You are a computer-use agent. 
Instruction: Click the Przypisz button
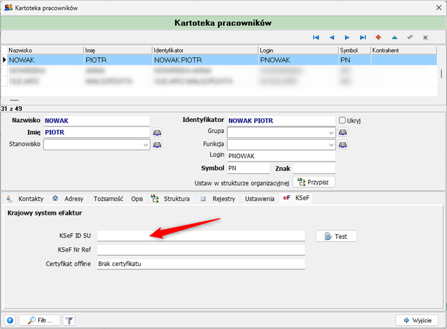(x=314, y=182)
